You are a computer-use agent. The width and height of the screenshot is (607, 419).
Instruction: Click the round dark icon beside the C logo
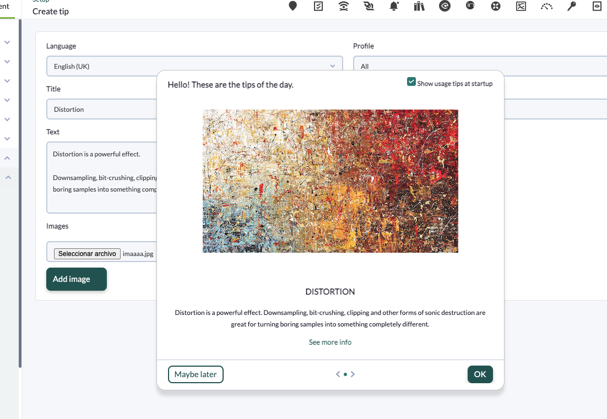470,6
